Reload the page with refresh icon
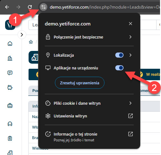The height and width of the screenshot is (155, 161). [30, 7]
